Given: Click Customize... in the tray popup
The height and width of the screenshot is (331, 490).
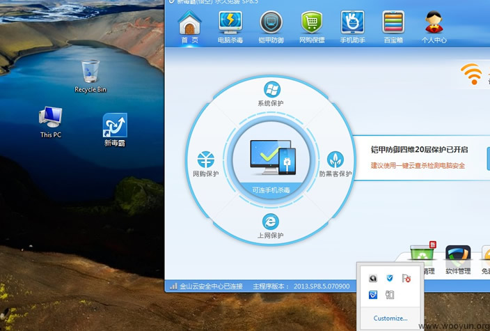Looking at the screenshot, I should click(x=390, y=318).
